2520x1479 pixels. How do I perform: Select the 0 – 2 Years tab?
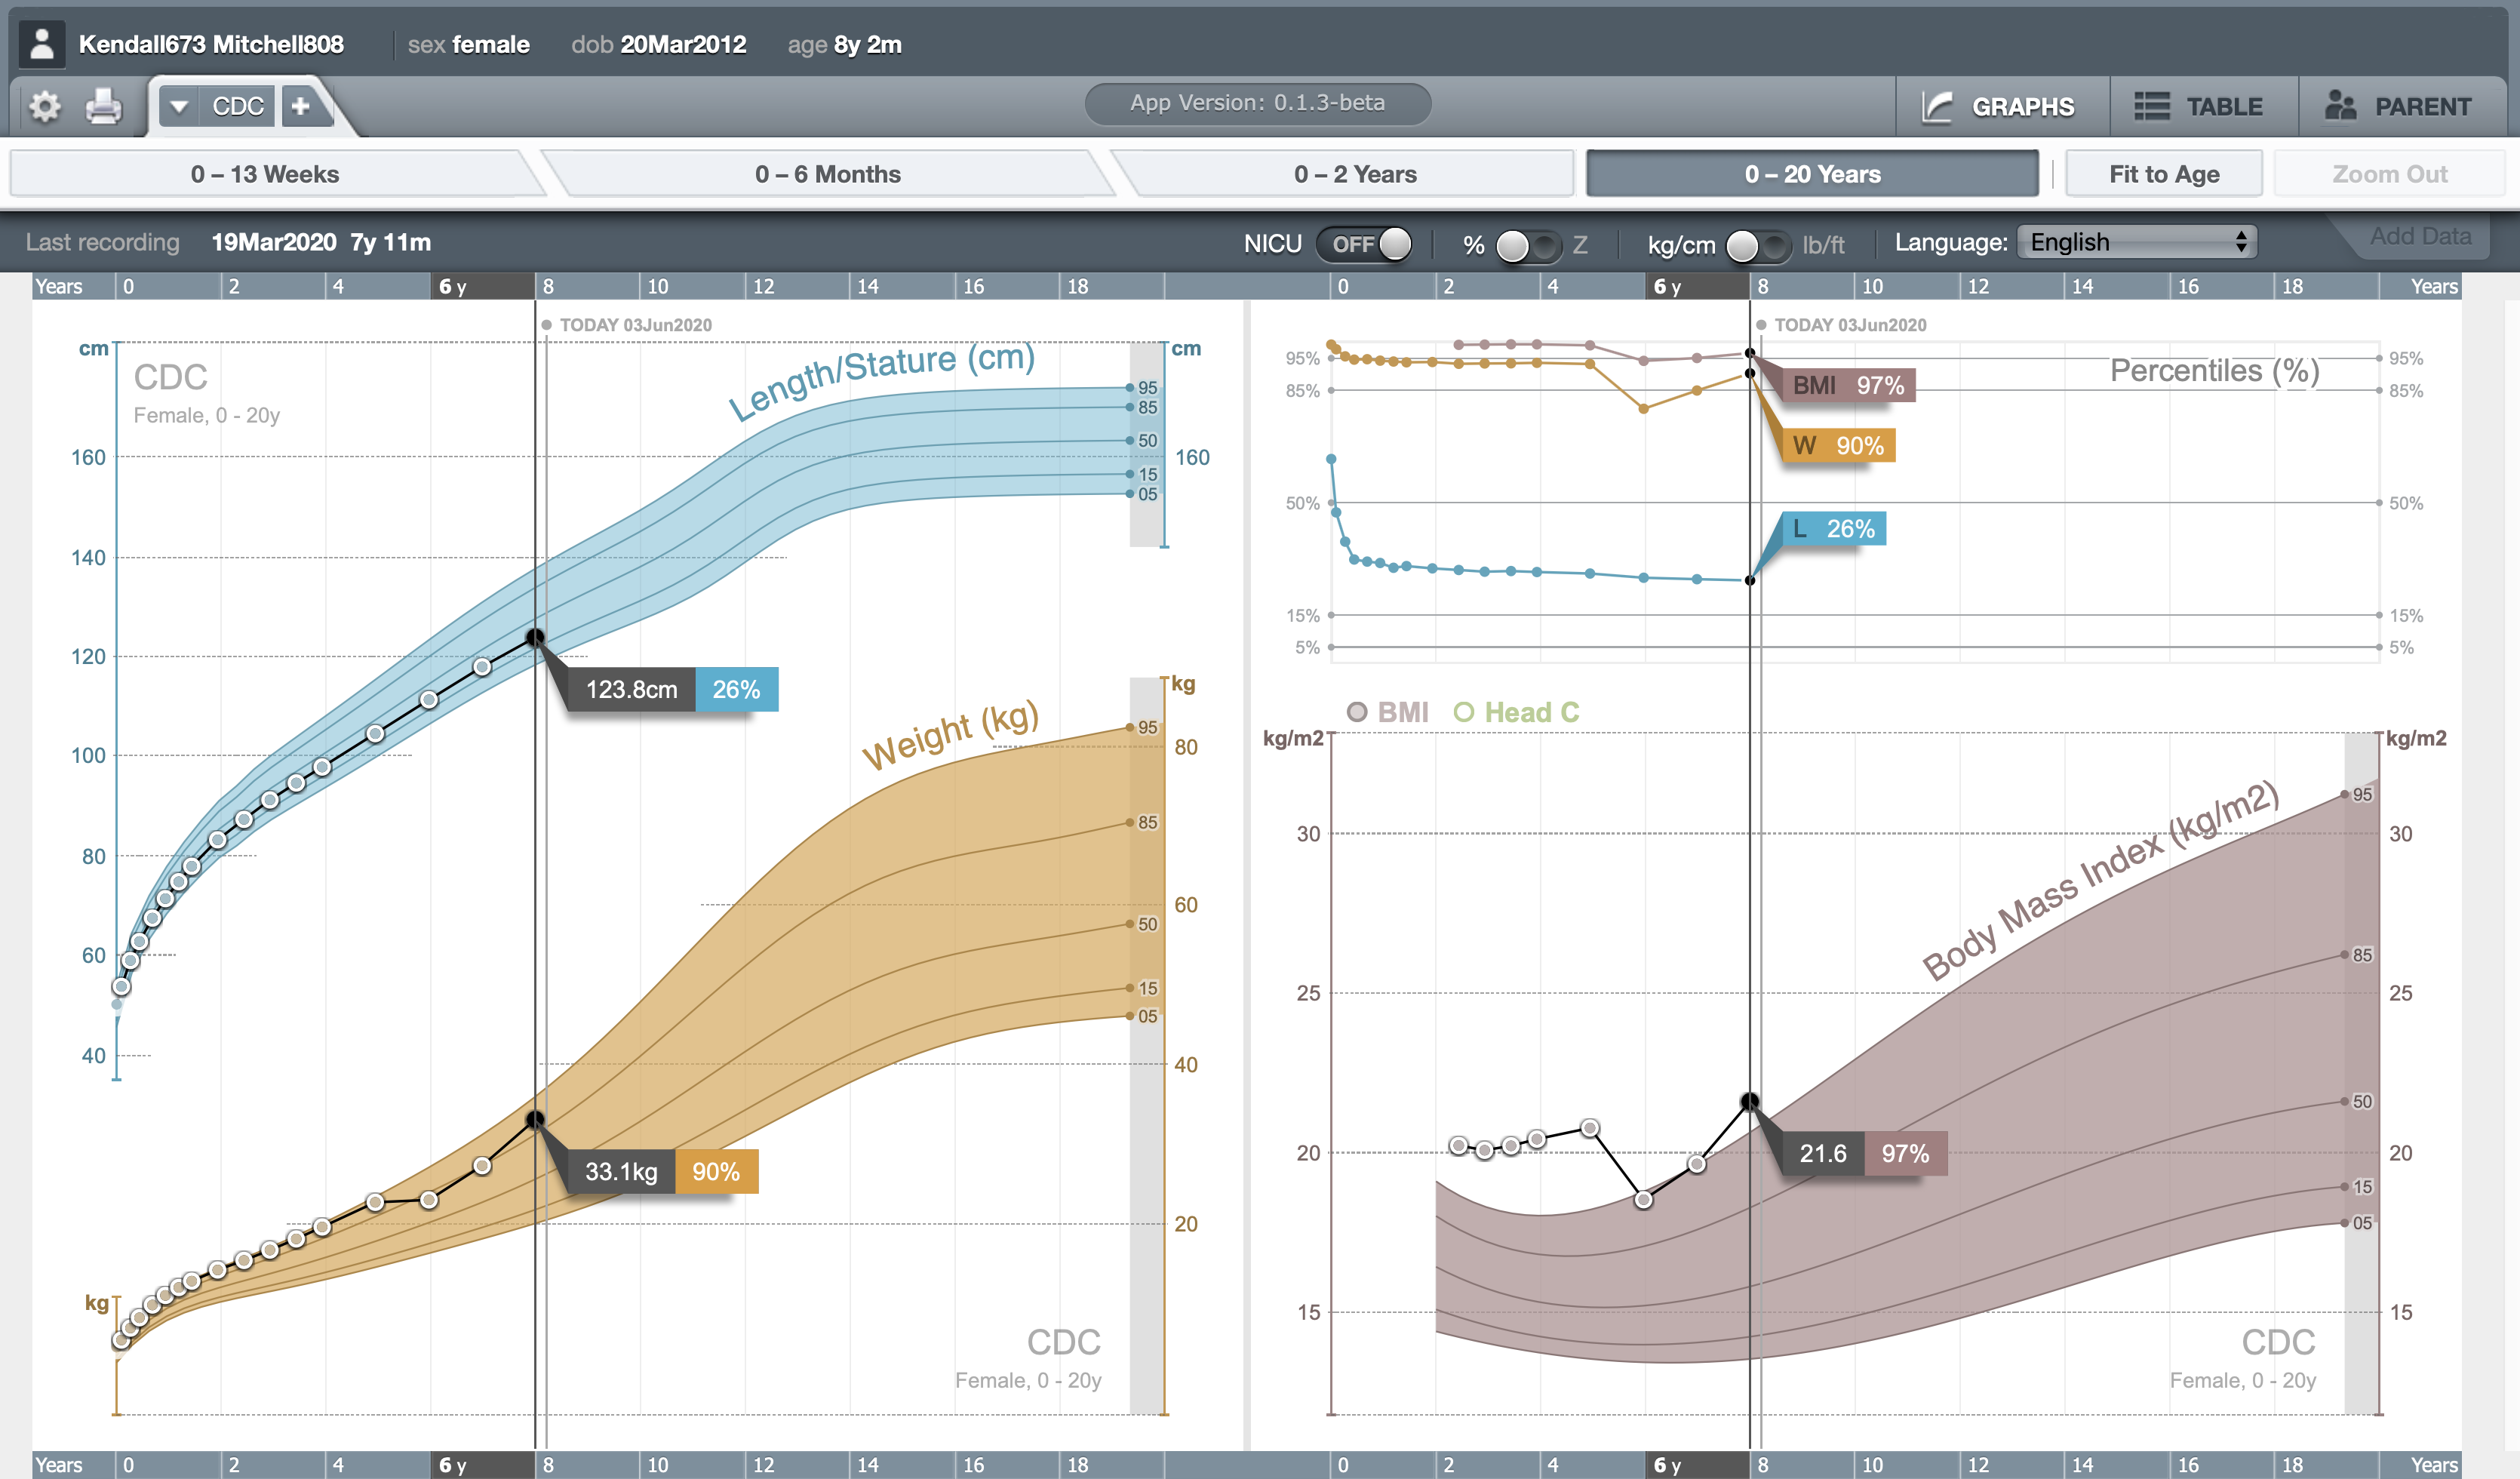coord(1354,174)
